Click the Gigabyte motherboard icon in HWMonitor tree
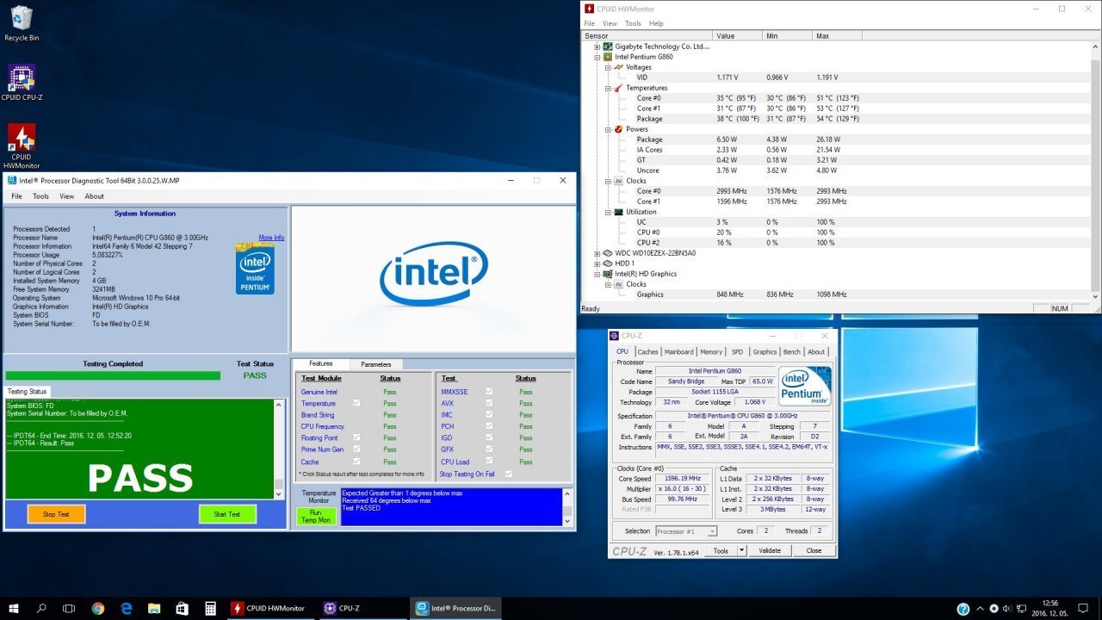 [608, 46]
